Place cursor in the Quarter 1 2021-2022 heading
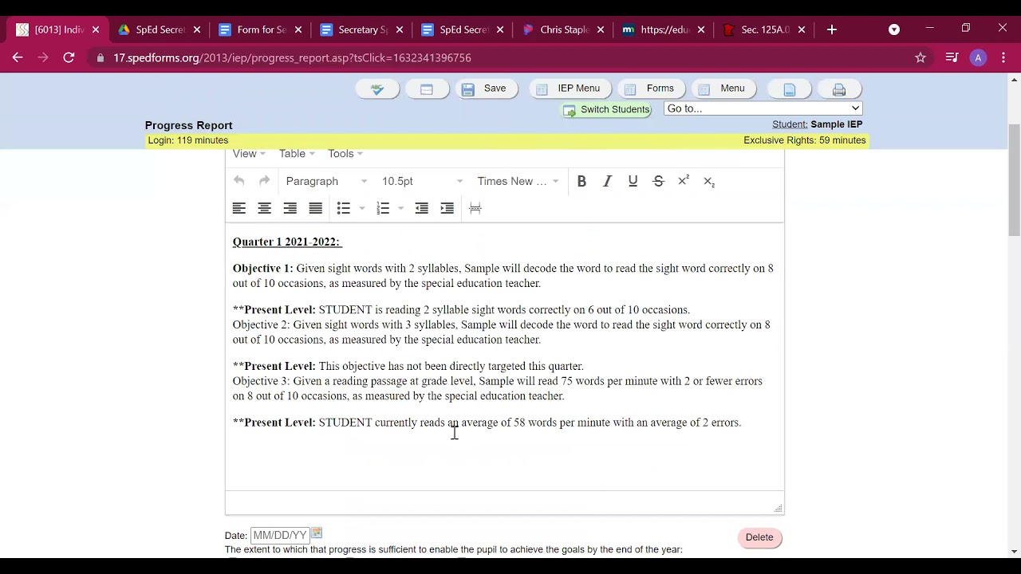The width and height of the screenshot is (1021, 574). click(x=287, y=242)
